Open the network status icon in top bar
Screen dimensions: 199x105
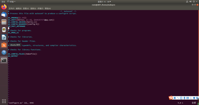(187, 2)
